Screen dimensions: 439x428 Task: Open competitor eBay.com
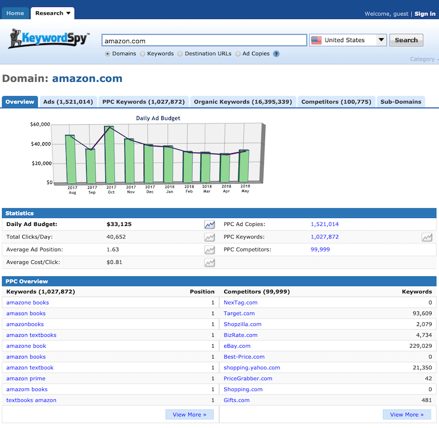coord(237,346)
